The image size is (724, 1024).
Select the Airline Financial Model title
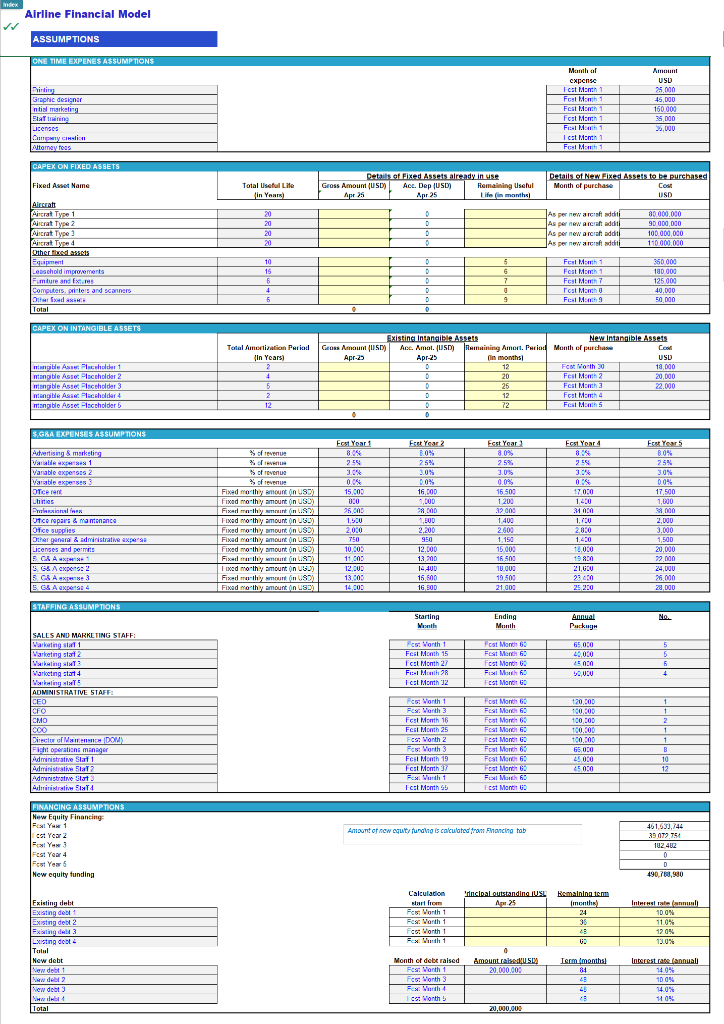pos(88,14)
